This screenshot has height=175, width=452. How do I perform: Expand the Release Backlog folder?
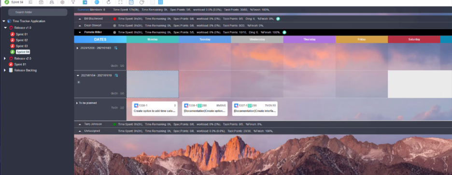click(x=5, y=70)
